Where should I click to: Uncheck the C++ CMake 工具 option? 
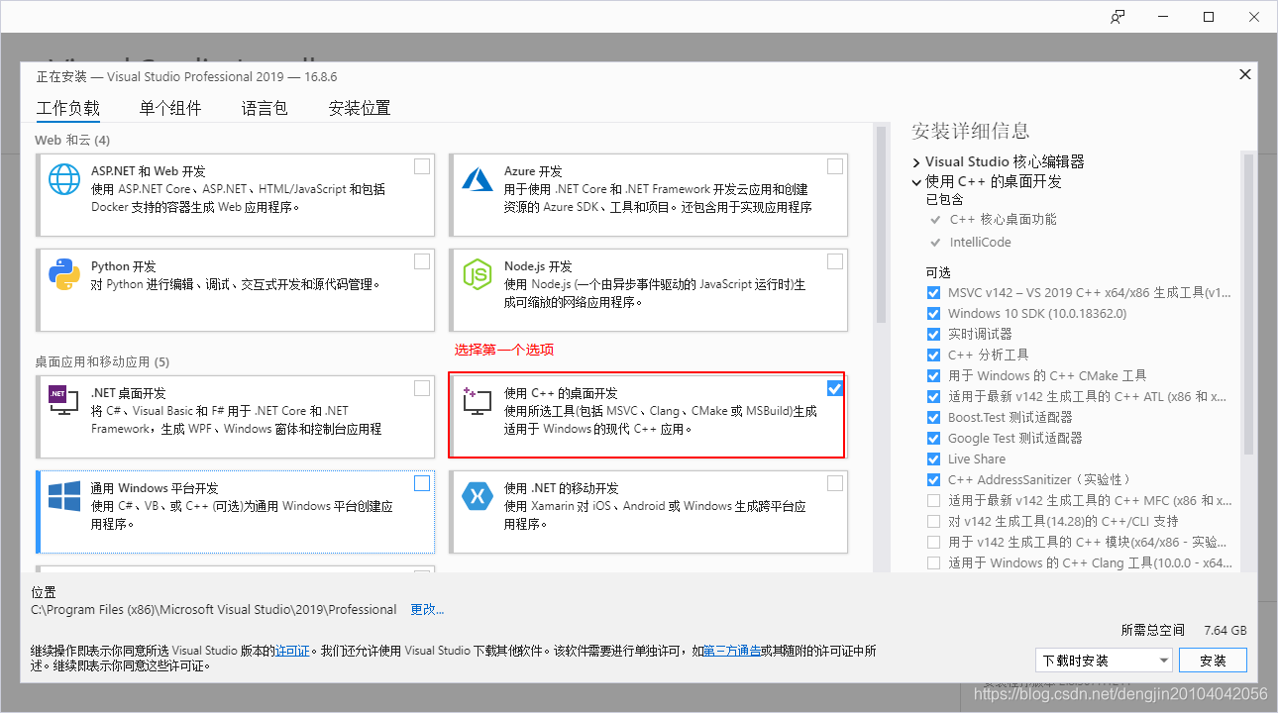click(x=933, y=375)
